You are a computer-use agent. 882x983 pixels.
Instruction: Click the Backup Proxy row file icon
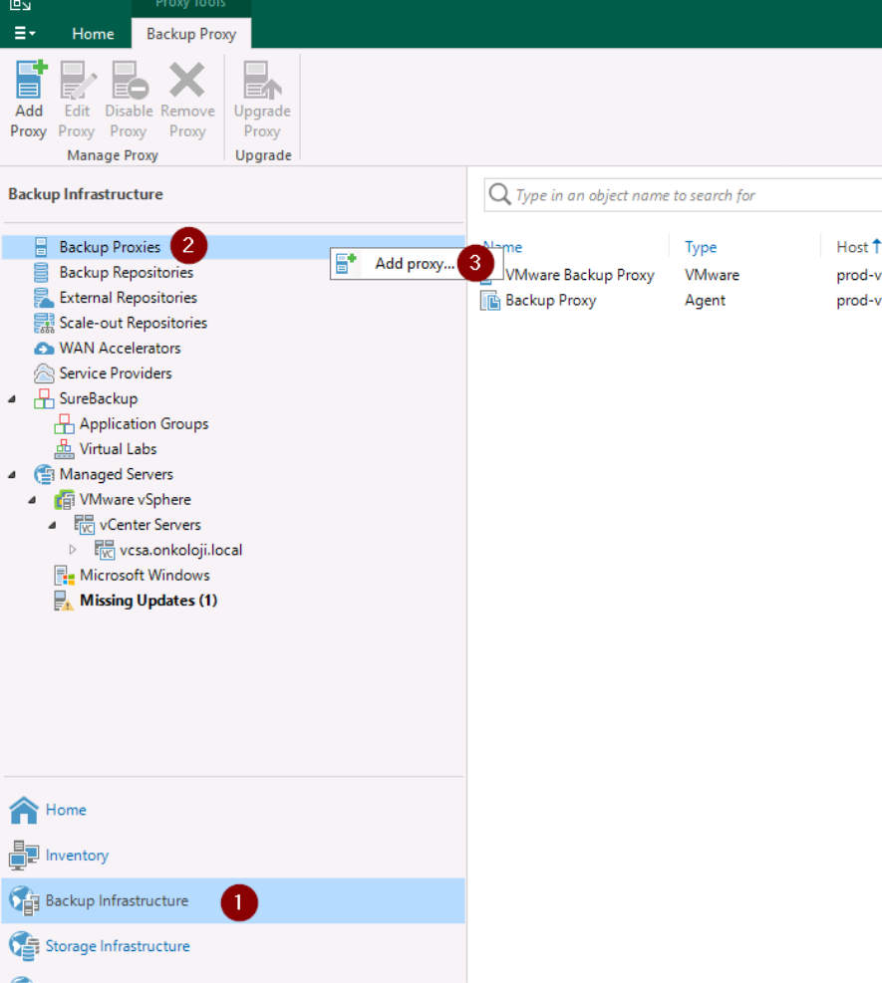490,301
